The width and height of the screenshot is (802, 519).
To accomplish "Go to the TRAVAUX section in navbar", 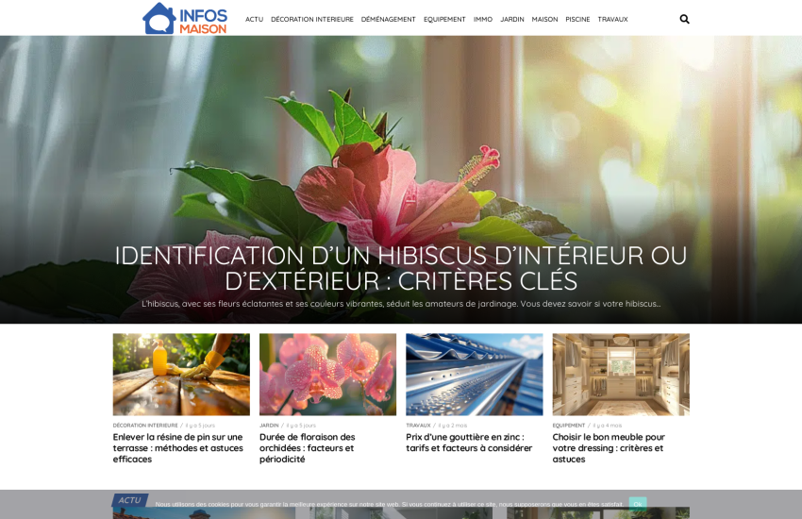I will [612, 19].
